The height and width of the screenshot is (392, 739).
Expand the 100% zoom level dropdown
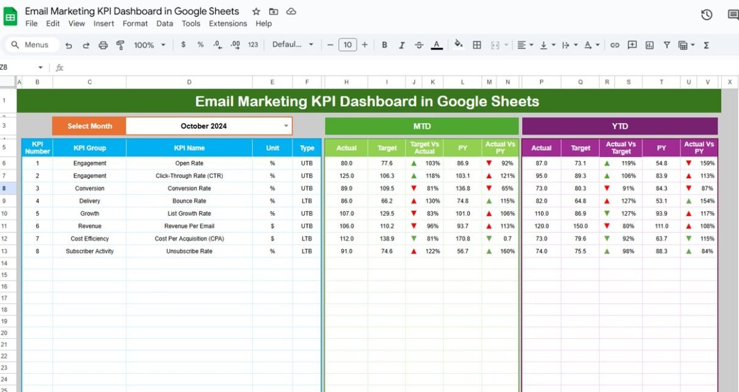click(x=150, y=45)
